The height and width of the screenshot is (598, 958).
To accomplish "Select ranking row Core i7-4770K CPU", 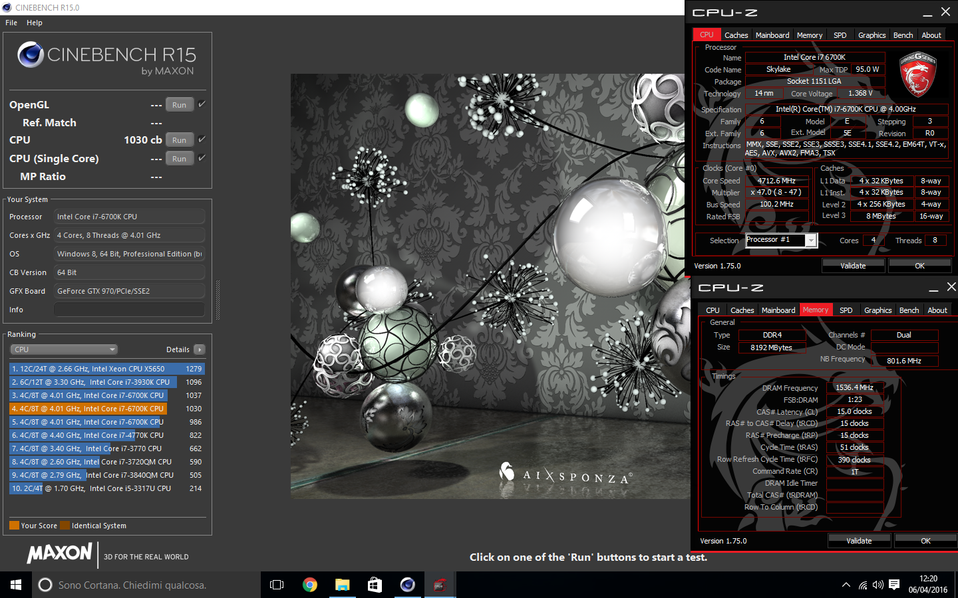I will 107,435.
